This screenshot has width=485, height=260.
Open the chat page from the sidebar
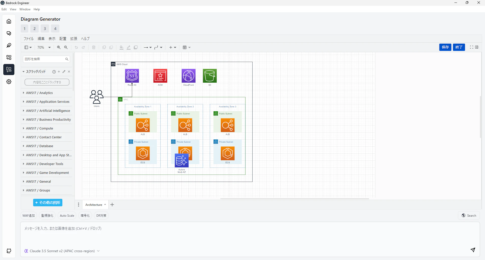9,33
